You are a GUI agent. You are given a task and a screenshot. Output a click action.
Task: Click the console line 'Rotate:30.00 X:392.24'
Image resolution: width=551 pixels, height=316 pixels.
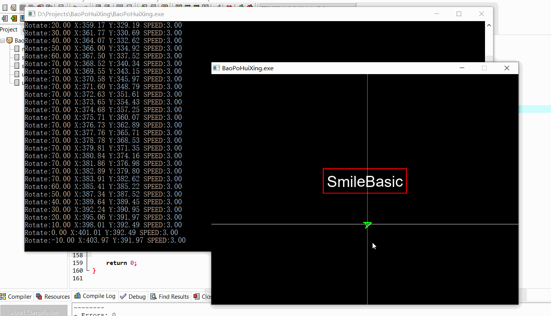(x=103, y=210)
